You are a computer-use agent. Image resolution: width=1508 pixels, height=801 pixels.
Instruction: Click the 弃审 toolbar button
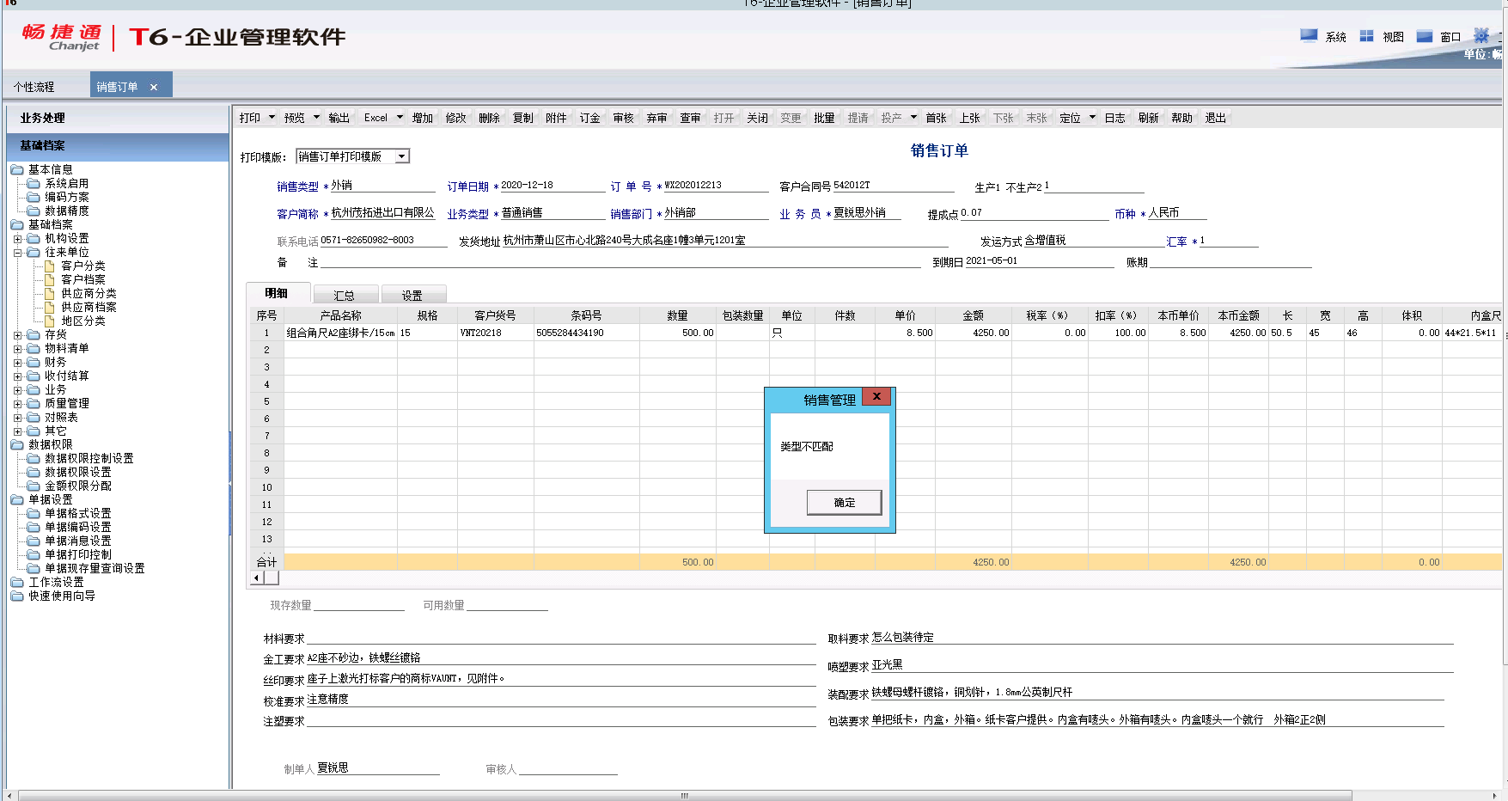656,118
